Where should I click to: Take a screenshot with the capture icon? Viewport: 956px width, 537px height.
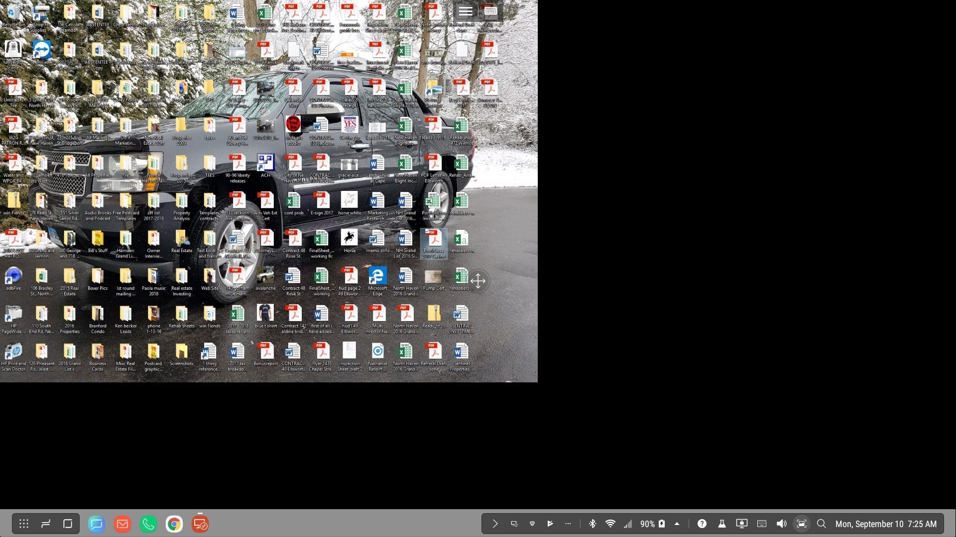(802, 524)
